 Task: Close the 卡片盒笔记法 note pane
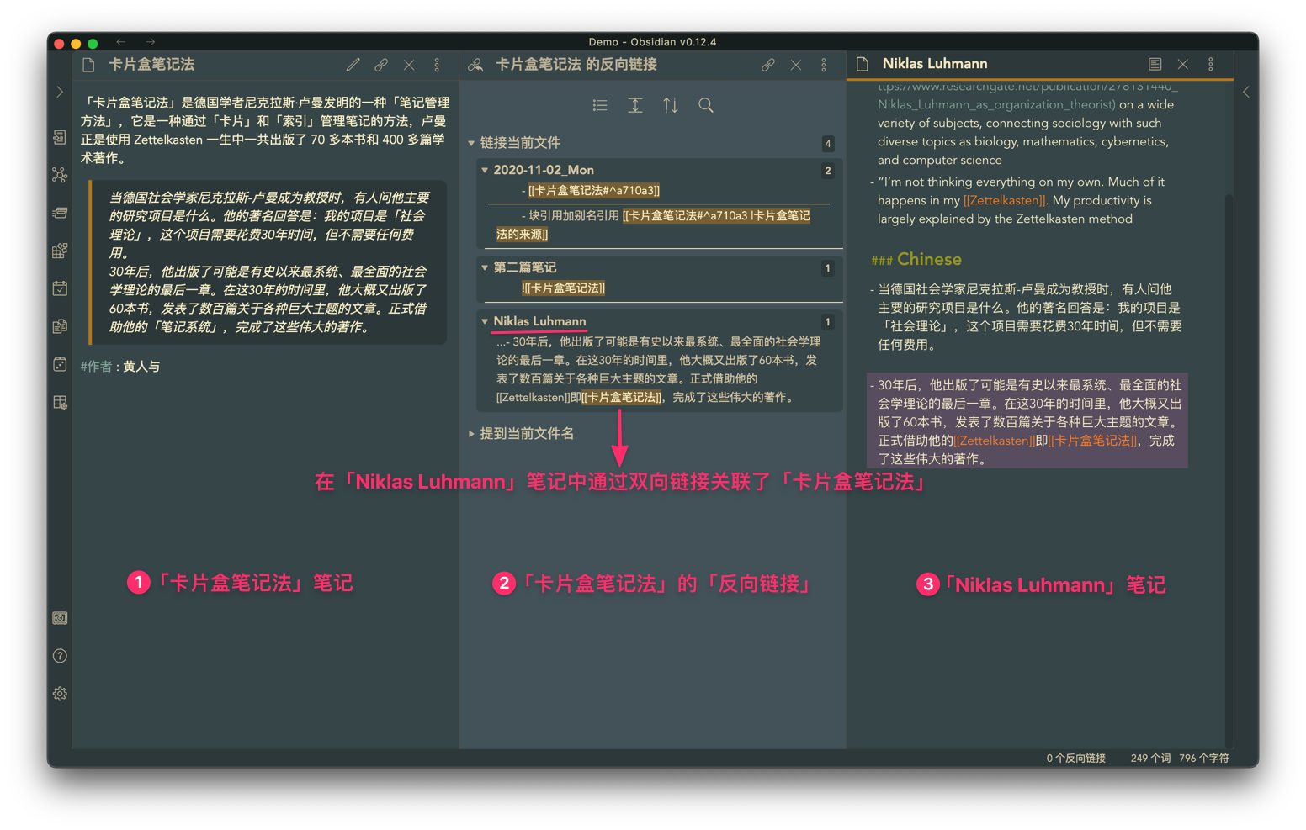[409, 65]
